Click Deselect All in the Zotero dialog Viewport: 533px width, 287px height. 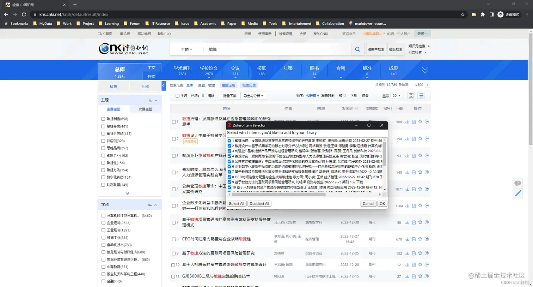tap(259, 203)
